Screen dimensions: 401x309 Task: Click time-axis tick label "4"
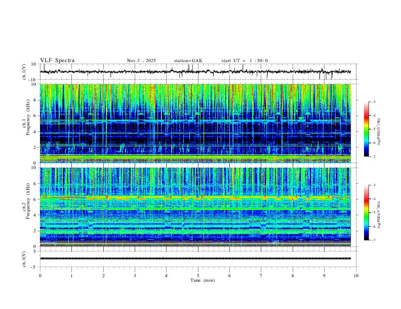(166, 276)
